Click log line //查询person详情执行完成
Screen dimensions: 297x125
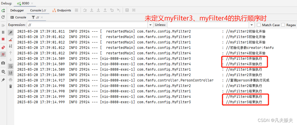click(248, 80)
